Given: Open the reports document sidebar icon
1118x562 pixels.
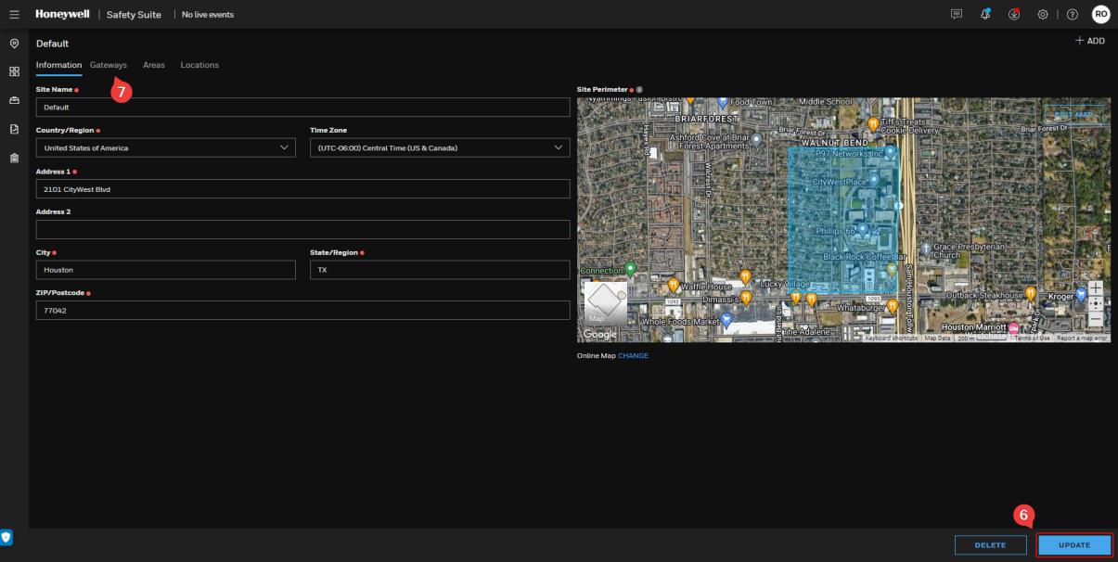Looking at the screenshot, I should (x=14, y=129).
